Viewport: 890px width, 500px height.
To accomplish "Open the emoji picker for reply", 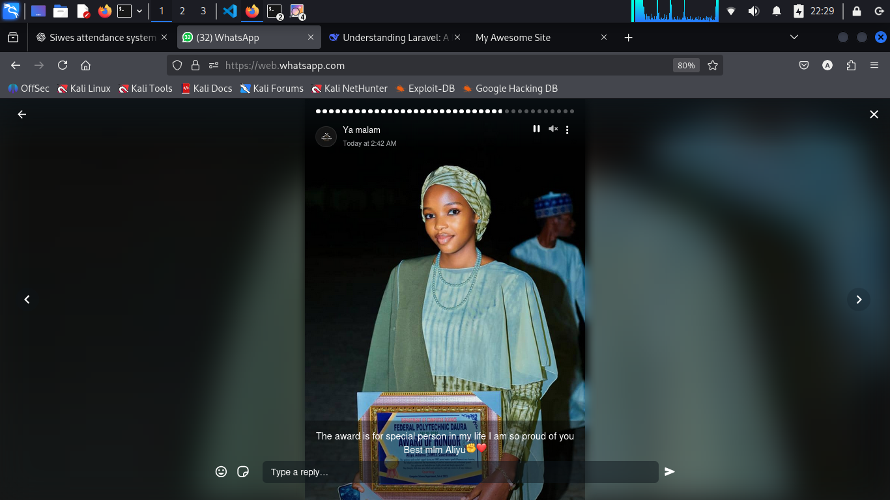I will click(x=222, y=471).
